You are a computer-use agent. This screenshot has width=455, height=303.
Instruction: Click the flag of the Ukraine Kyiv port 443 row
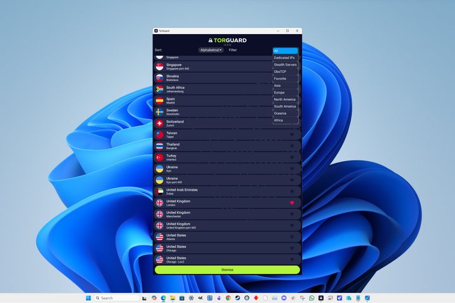coord(159,180)
